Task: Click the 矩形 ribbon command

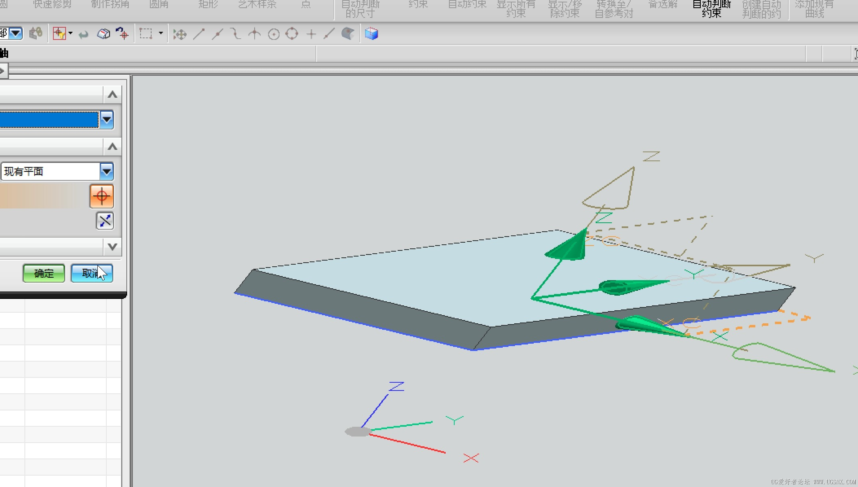Action: pyautogui.click(x=208, y=4)
